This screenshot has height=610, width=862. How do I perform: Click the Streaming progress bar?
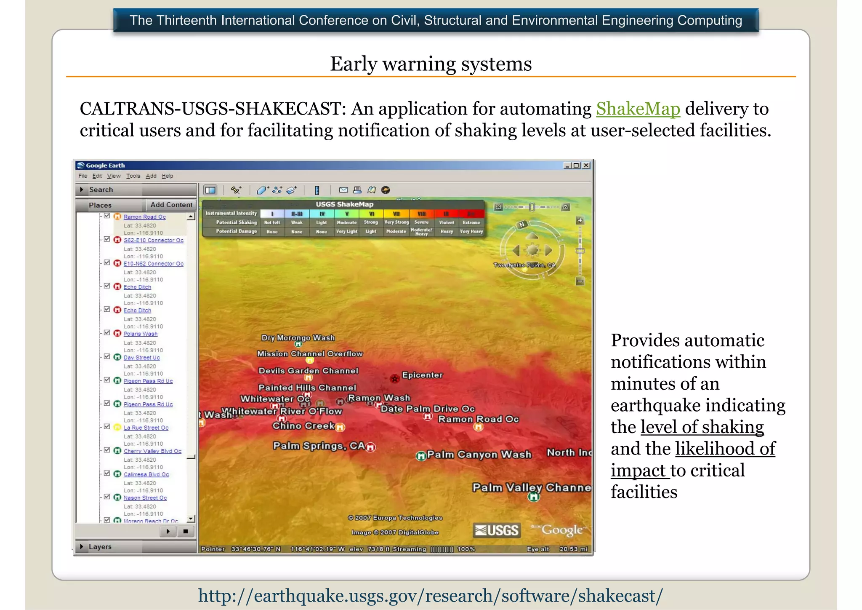442,549
